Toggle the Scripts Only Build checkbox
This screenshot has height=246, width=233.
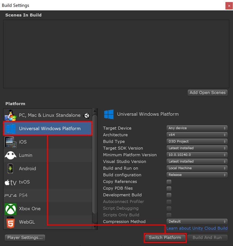pos(169,215)
